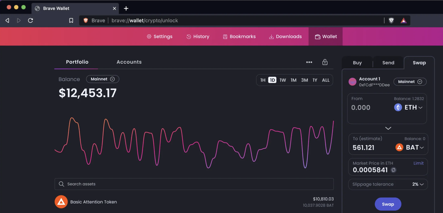Click the $10,810.03 asset value
Screen dimensions: 443x213
click(x=323, y=199)
